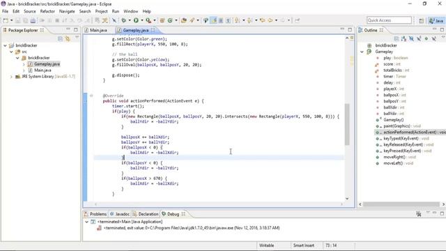The image size is (446, 251).
Task: Click the Last Edit Location icon
Action: 262,20
